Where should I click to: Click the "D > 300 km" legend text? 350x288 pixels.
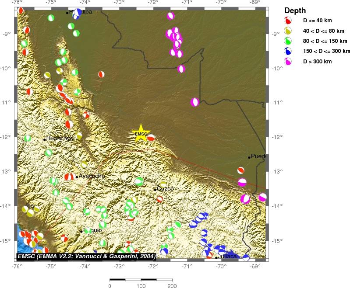point(318,62)
